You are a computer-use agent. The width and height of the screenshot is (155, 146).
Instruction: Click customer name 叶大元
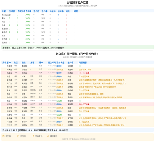coord(9,70)
